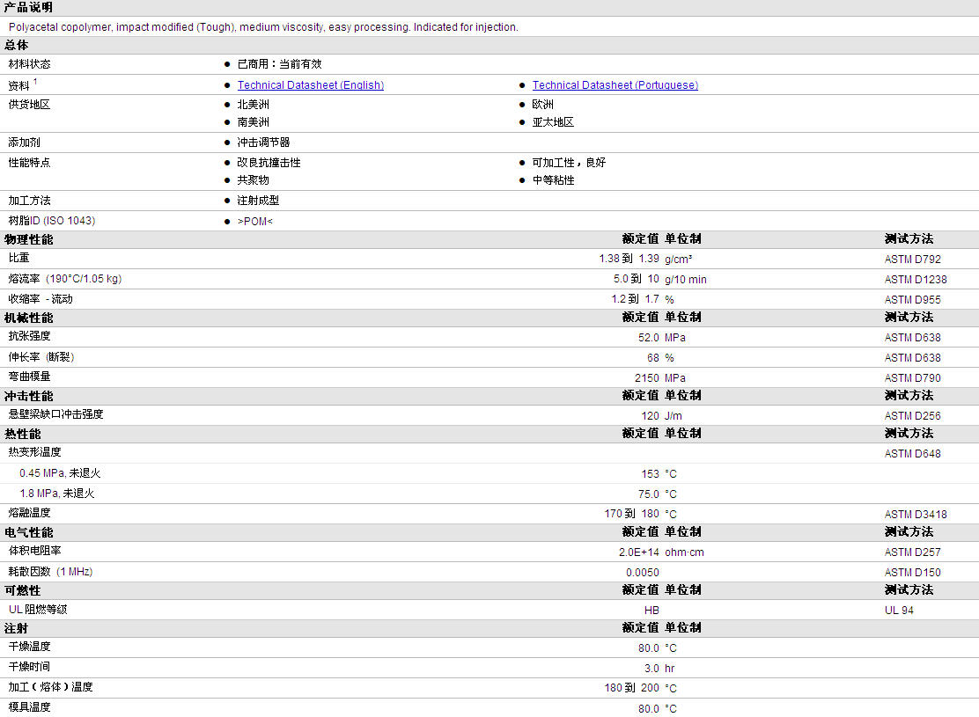Viewport: 979px width, 717px height.
Task: Click the >POM< resin ID value
Action: click(254, 221)
